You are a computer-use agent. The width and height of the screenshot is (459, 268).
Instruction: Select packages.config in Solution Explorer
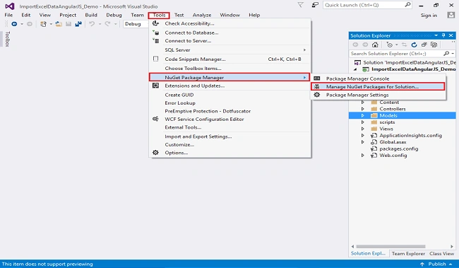pos(398,148)
